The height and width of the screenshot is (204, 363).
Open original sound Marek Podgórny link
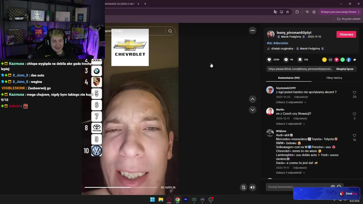coord(296,49)
